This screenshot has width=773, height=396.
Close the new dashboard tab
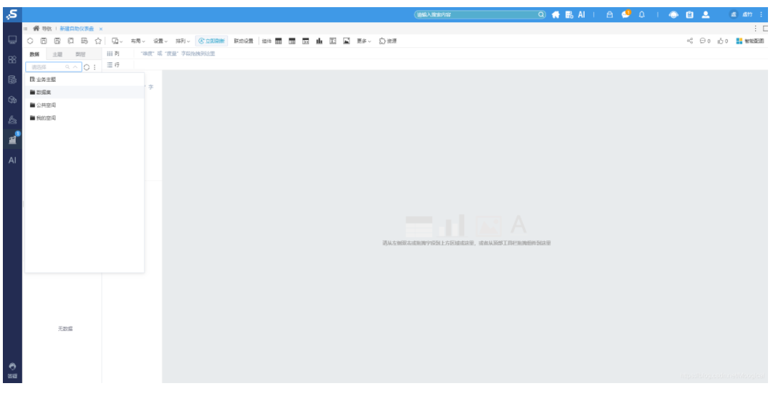point(101,29)
